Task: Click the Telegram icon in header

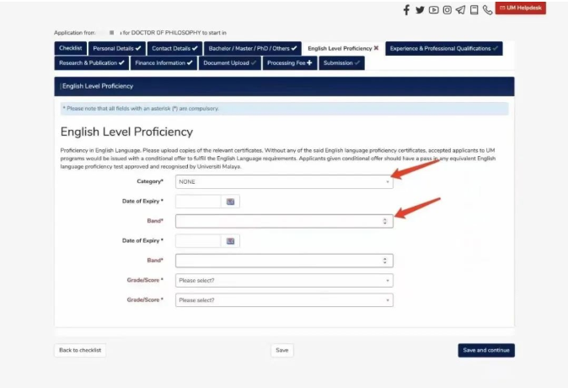Action: [460, 10]
